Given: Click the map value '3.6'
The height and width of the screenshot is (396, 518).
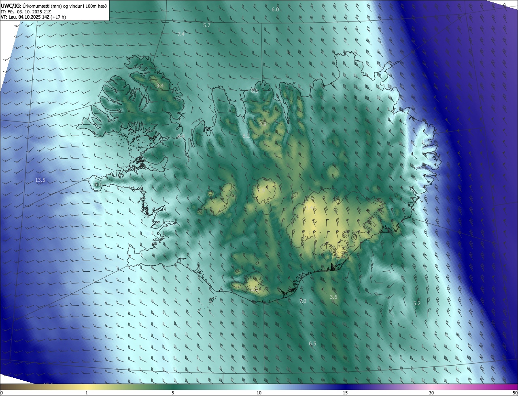Looking at the screenshot, I should click(x=333, y=297).
